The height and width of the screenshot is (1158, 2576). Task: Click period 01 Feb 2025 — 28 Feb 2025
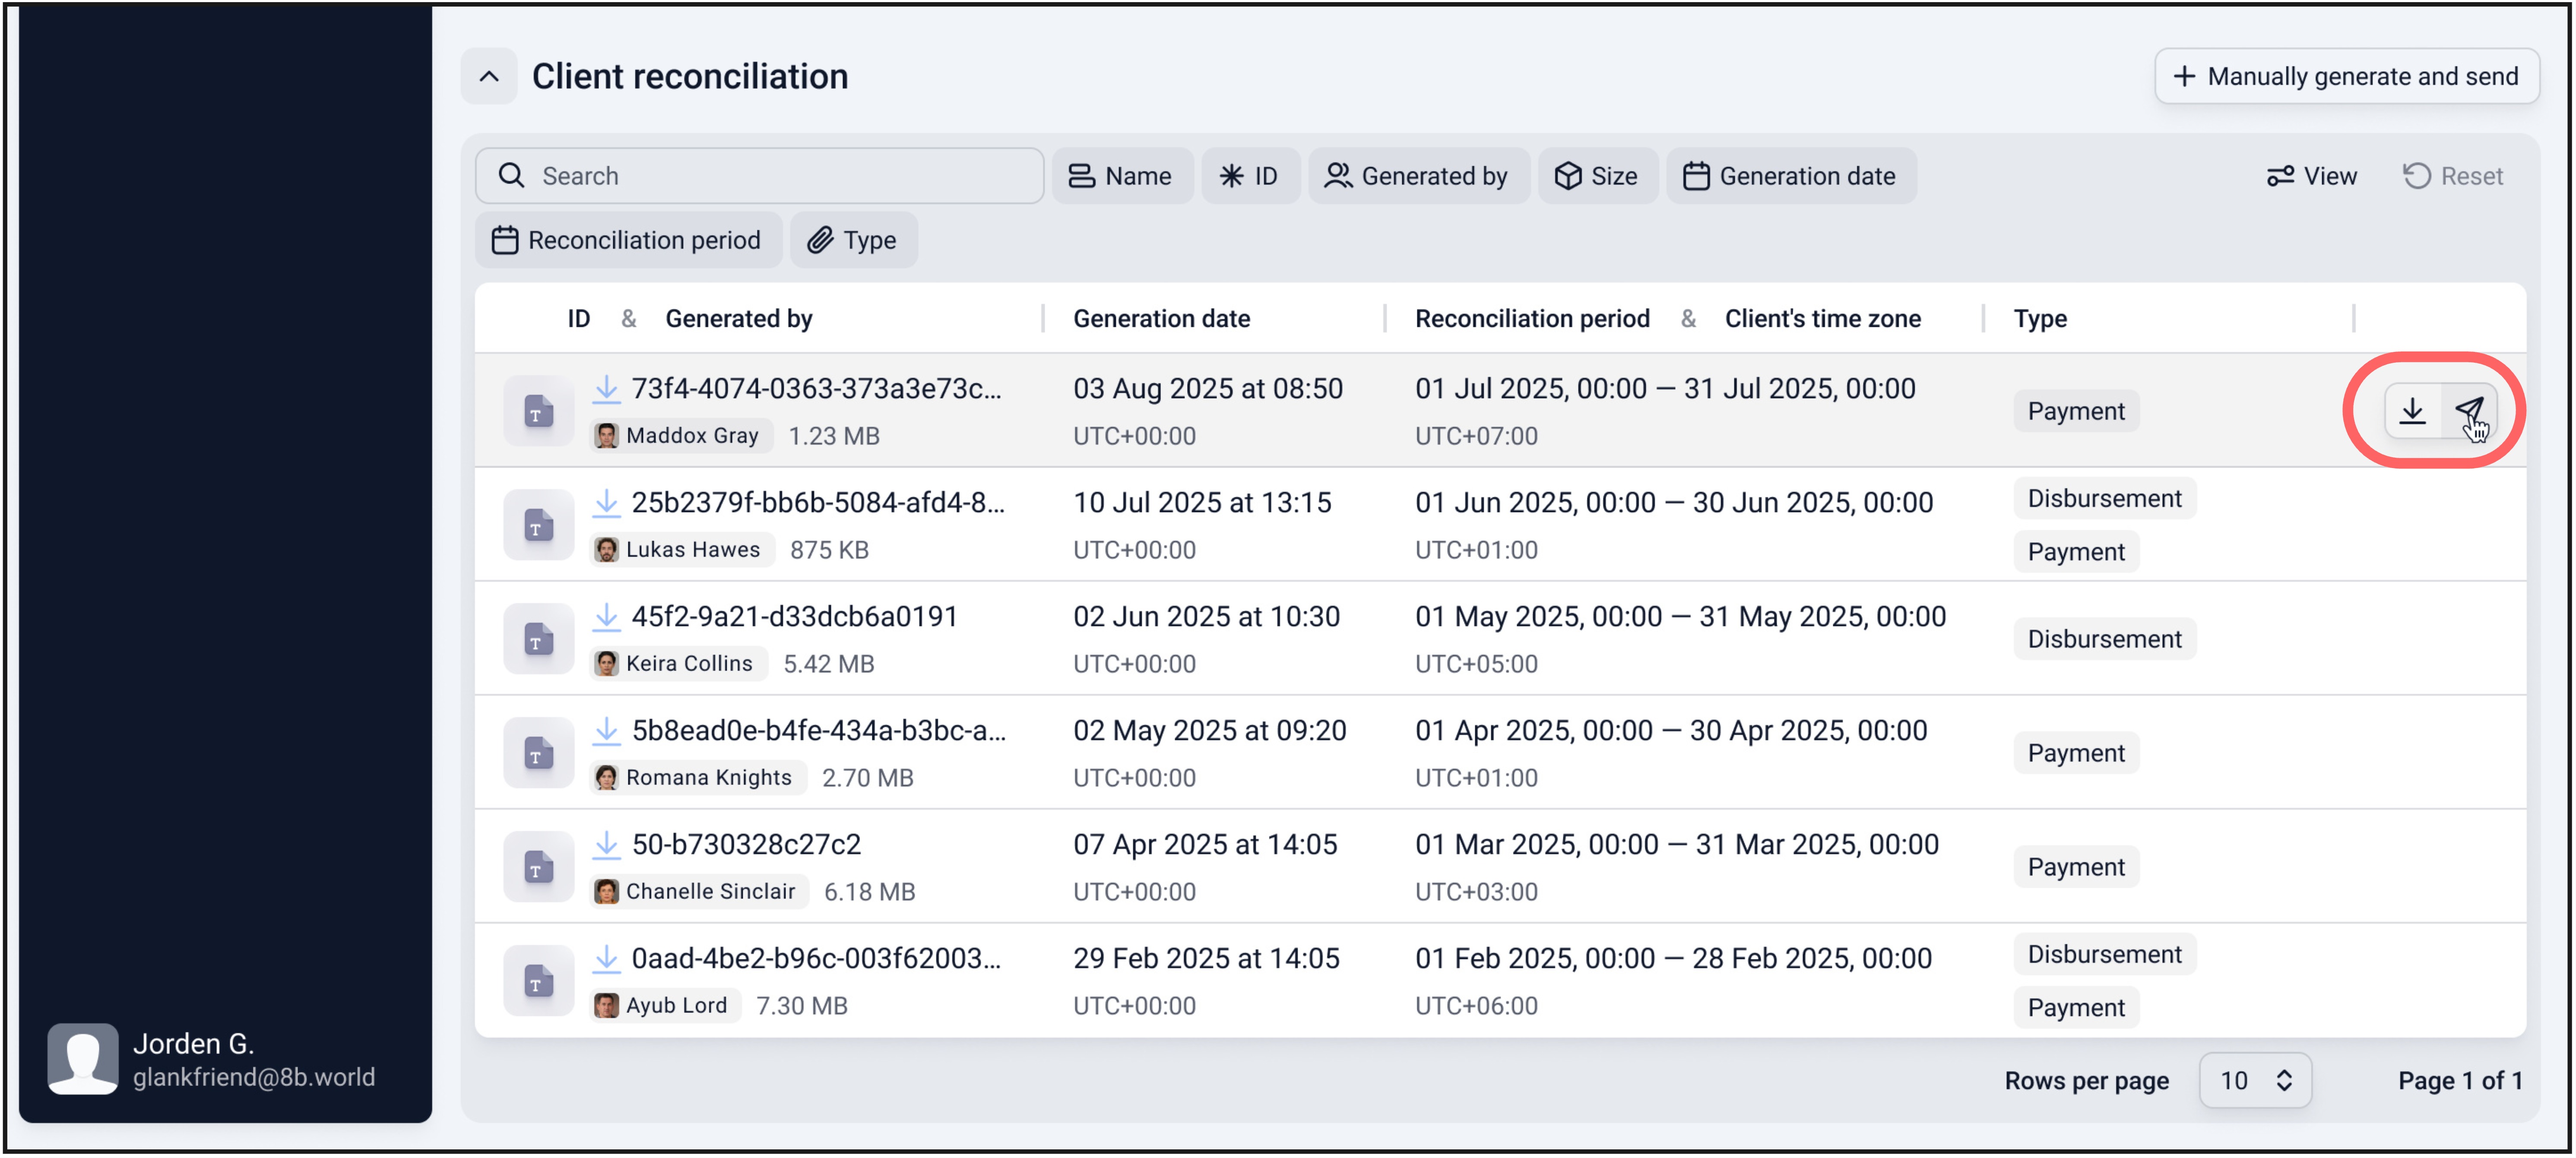click(1673, 959)
